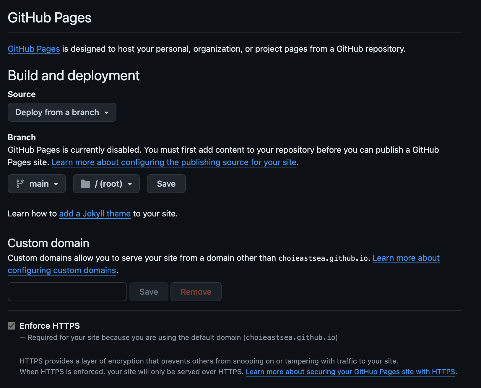The image size is (481, 388).
Task: Click the git branch icon
Action: [20, 184]
